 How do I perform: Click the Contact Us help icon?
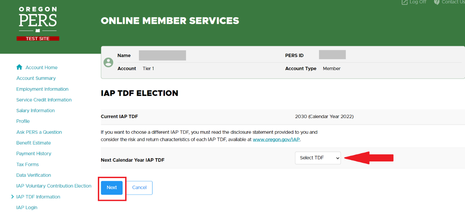click(x=437, y=2)
